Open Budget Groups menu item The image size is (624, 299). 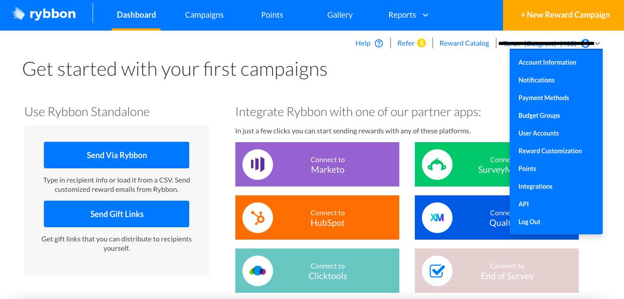tap(539, 116)
